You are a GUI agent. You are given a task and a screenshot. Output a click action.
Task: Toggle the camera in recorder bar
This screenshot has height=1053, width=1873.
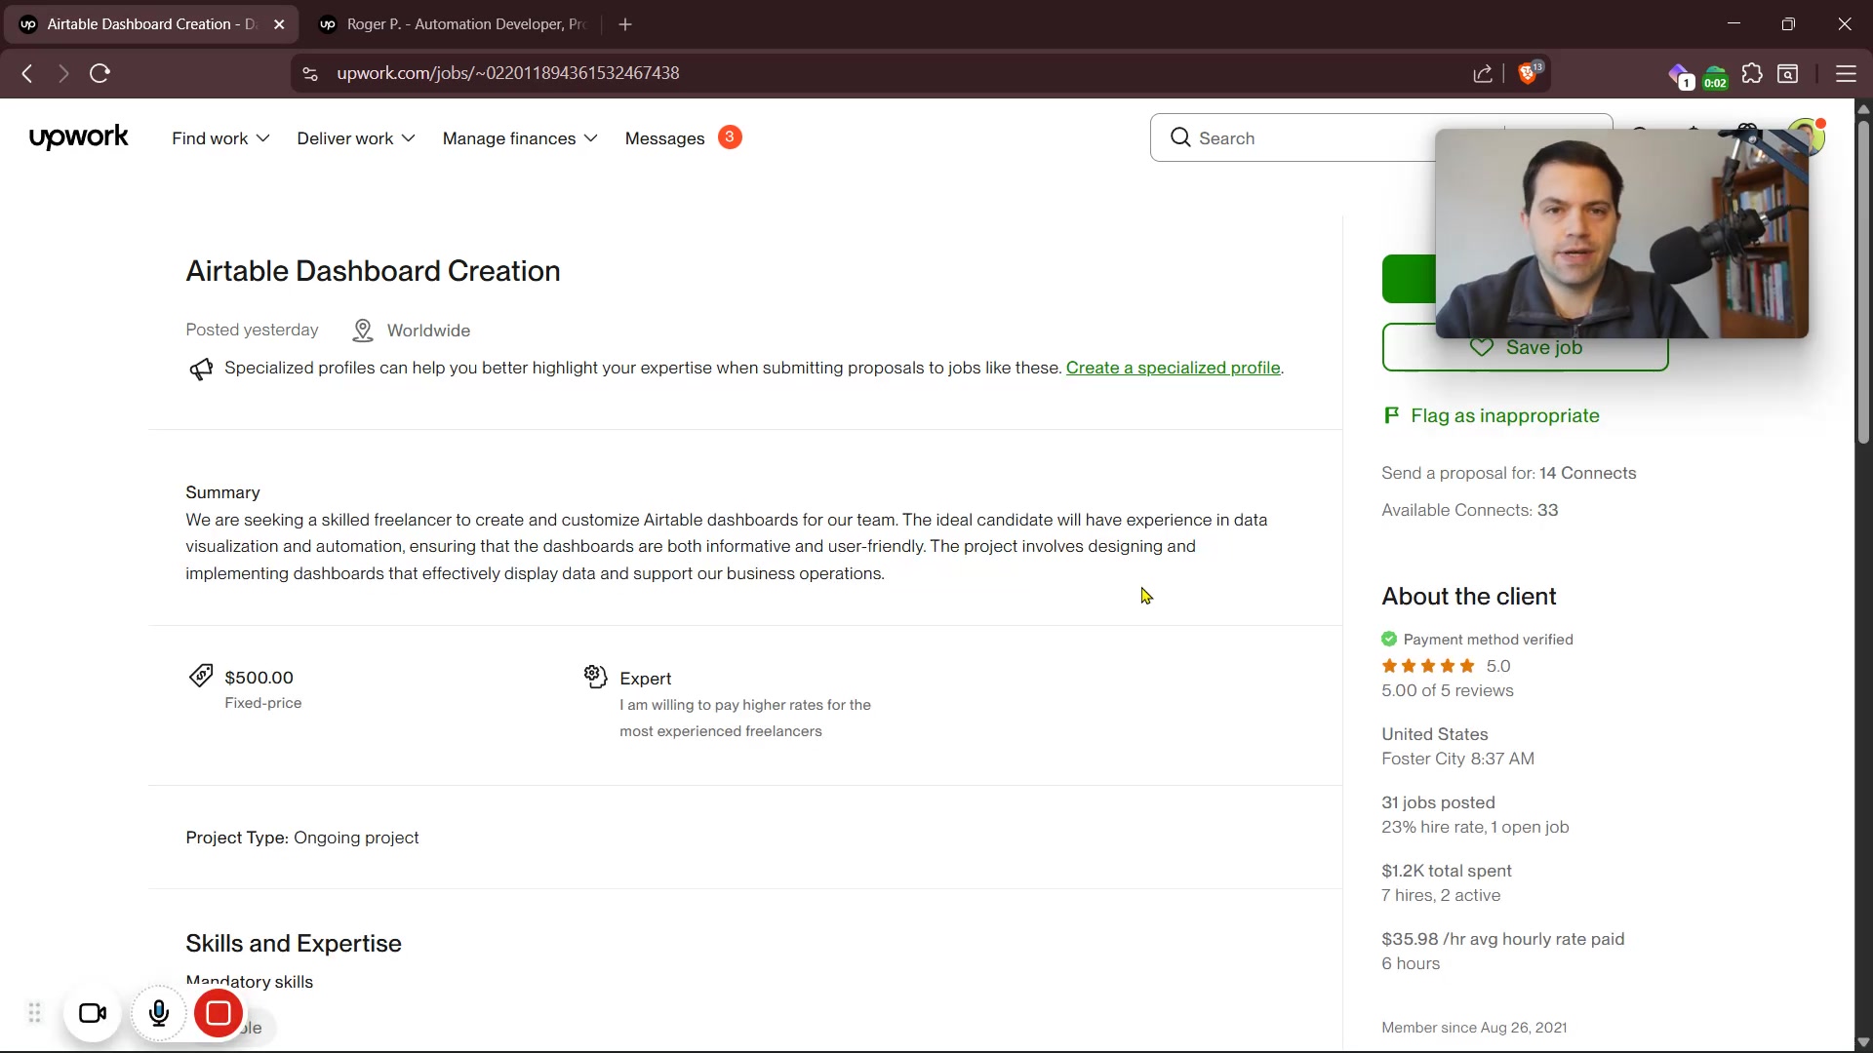[93, 1013]
